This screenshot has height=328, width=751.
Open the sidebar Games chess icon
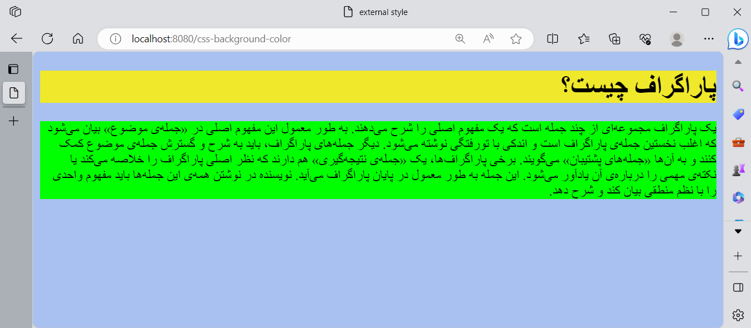coord(738,170)
